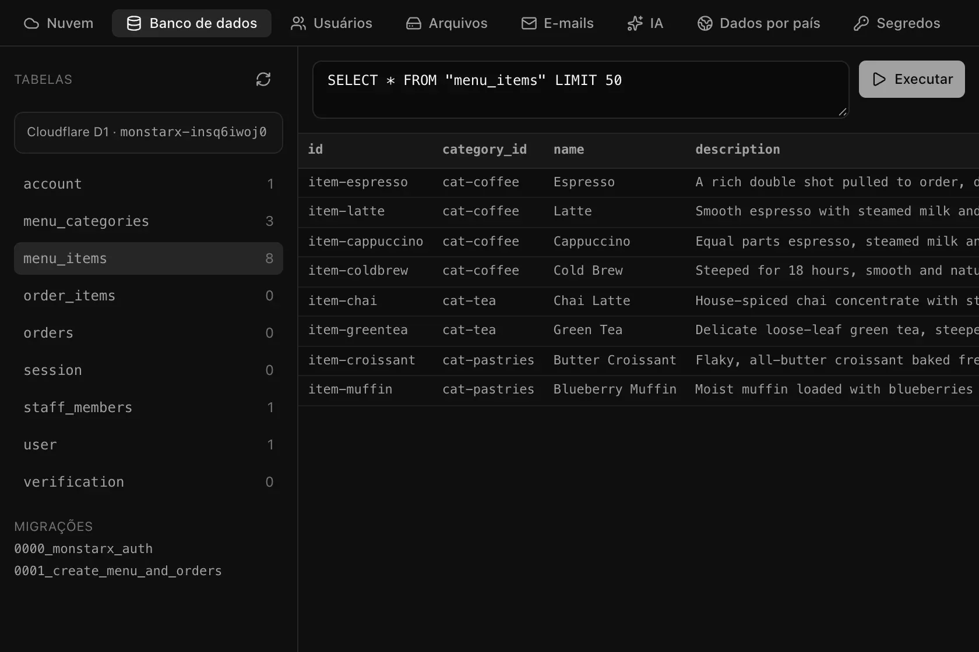Refresh the tables list icon
Screen dimensions: 979x652
pyautogui.click(x=263, y=79)
